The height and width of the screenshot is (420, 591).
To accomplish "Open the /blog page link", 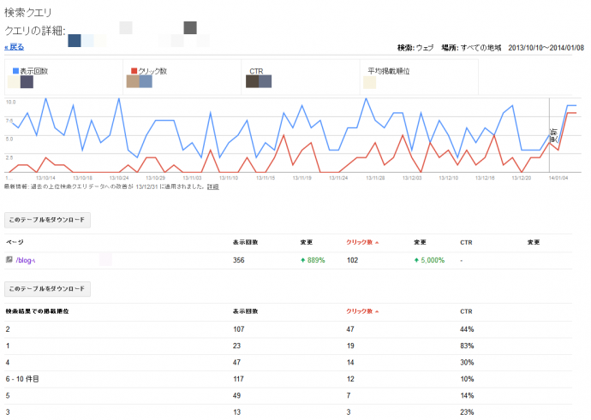I will coord(25,260).
